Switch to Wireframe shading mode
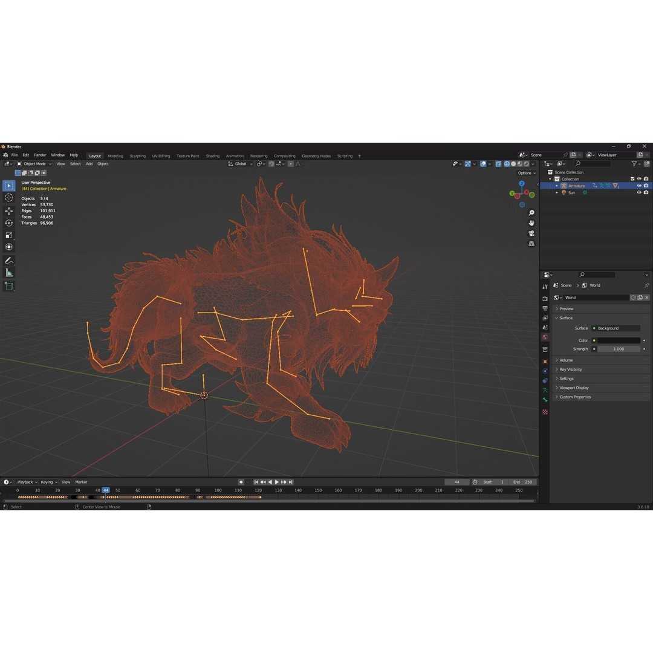 (507, 164)
